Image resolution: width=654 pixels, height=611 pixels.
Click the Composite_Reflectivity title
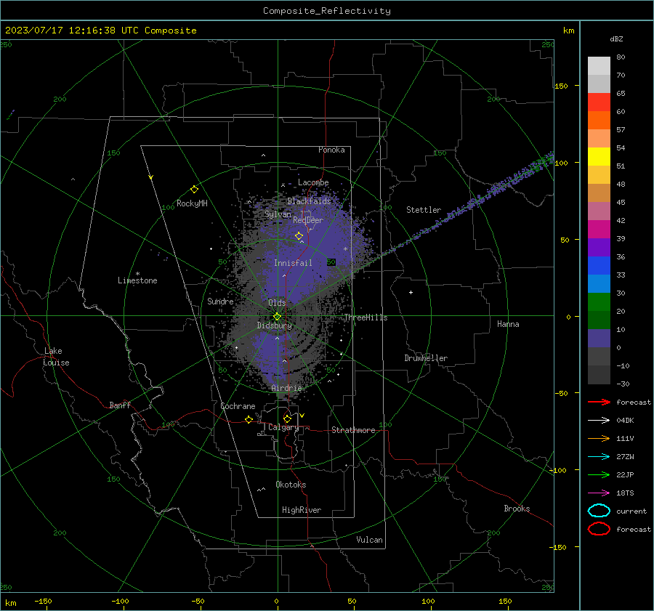(327, 11)
